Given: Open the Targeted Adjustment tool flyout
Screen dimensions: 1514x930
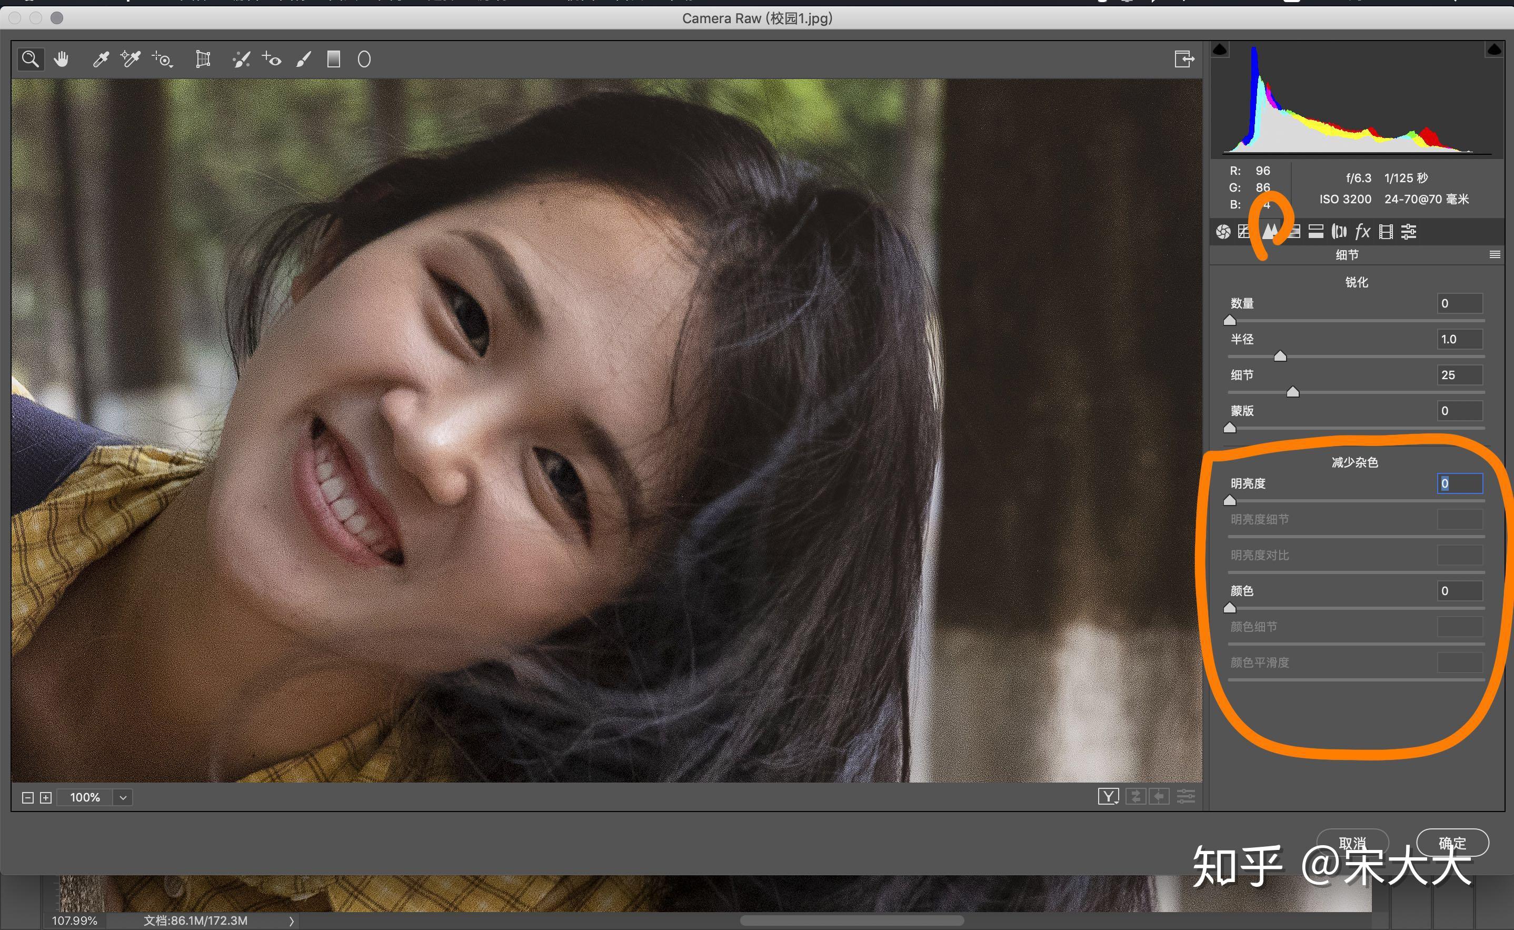Looking at the screenshot, I should (163, 59).
